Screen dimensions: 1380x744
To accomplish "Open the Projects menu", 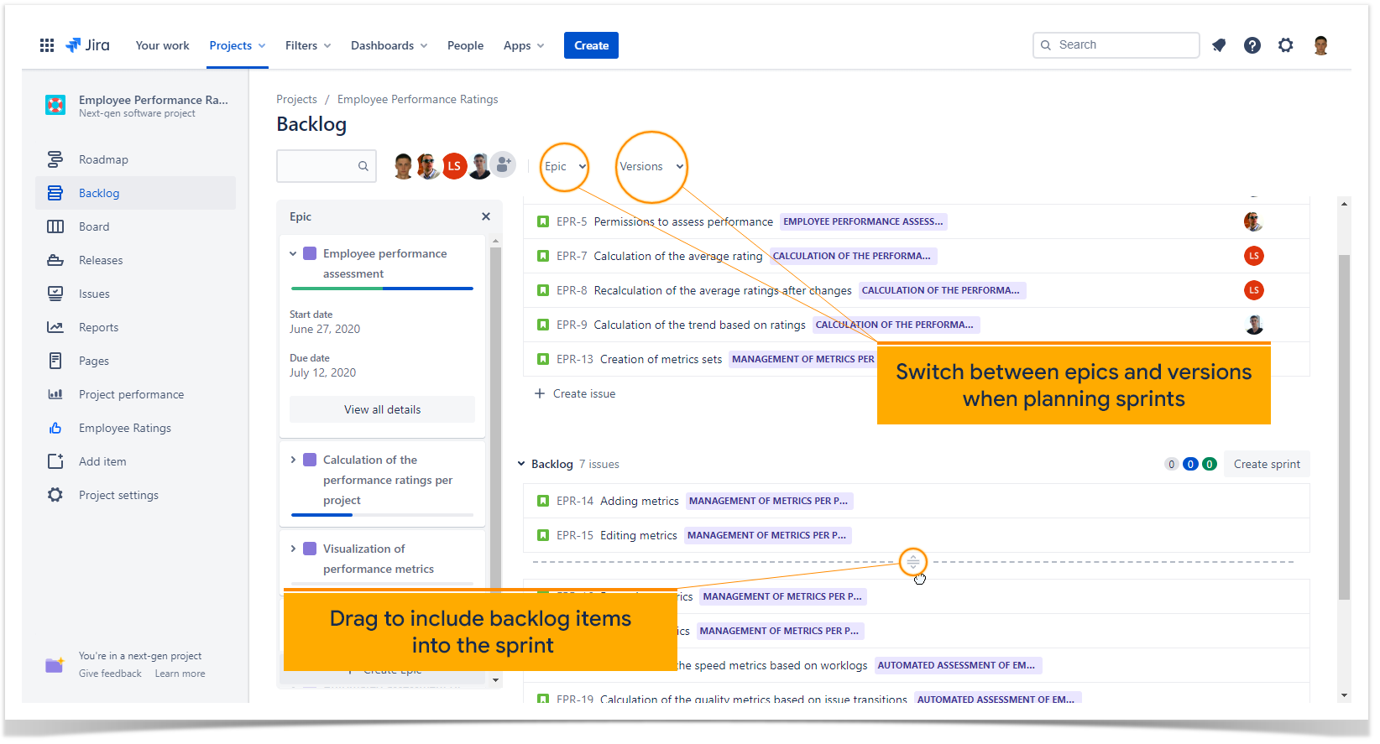I will pyautogui.click(x=238, y=45).
